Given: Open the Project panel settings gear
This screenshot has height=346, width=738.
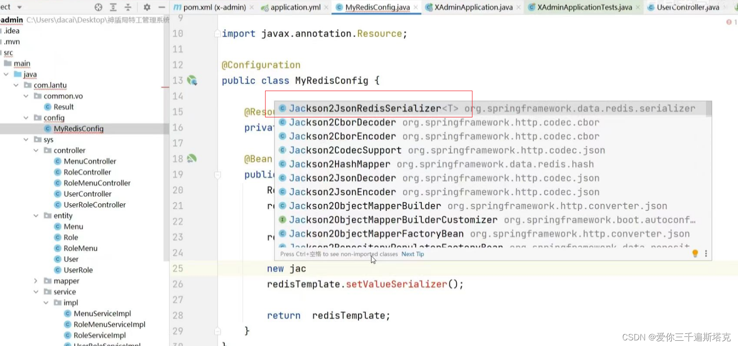Looking at the screenshot, I should [147, 7].
